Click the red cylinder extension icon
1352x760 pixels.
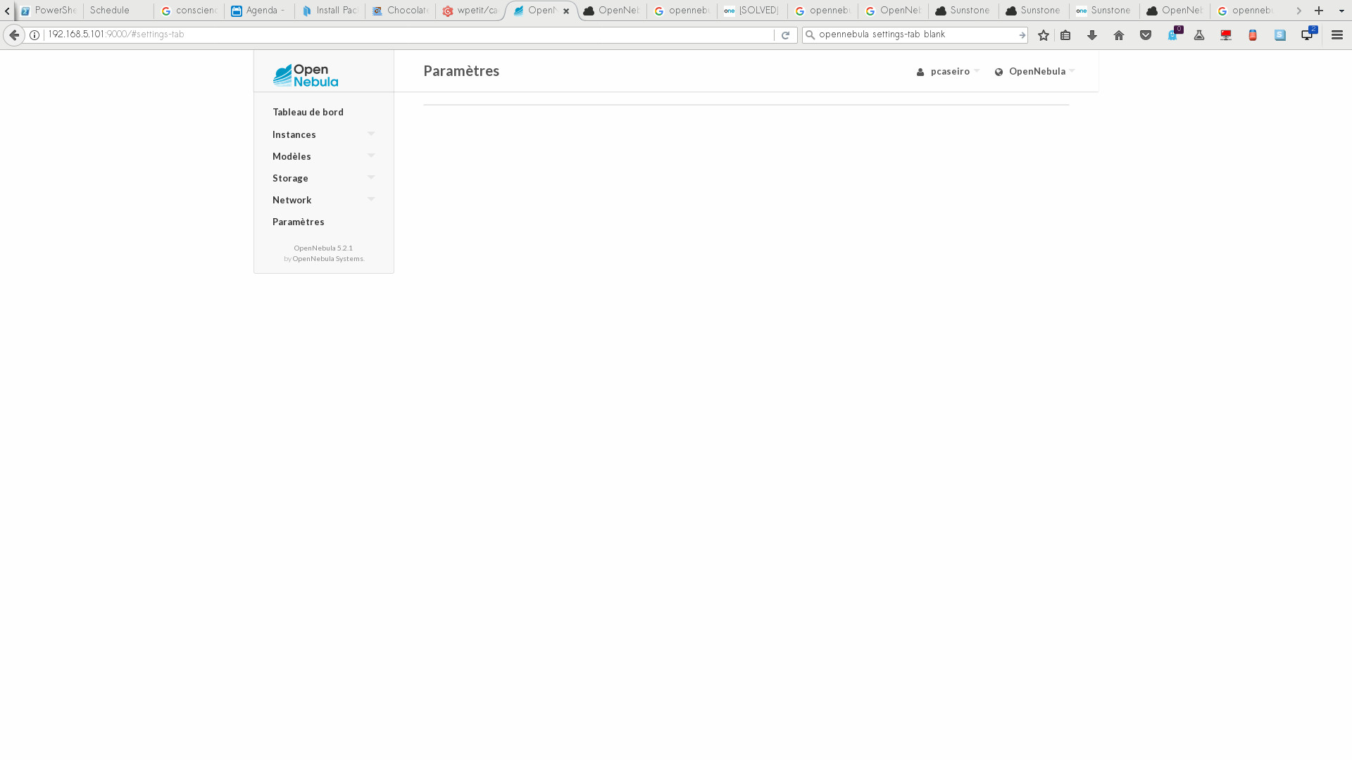pos(1253,34)
